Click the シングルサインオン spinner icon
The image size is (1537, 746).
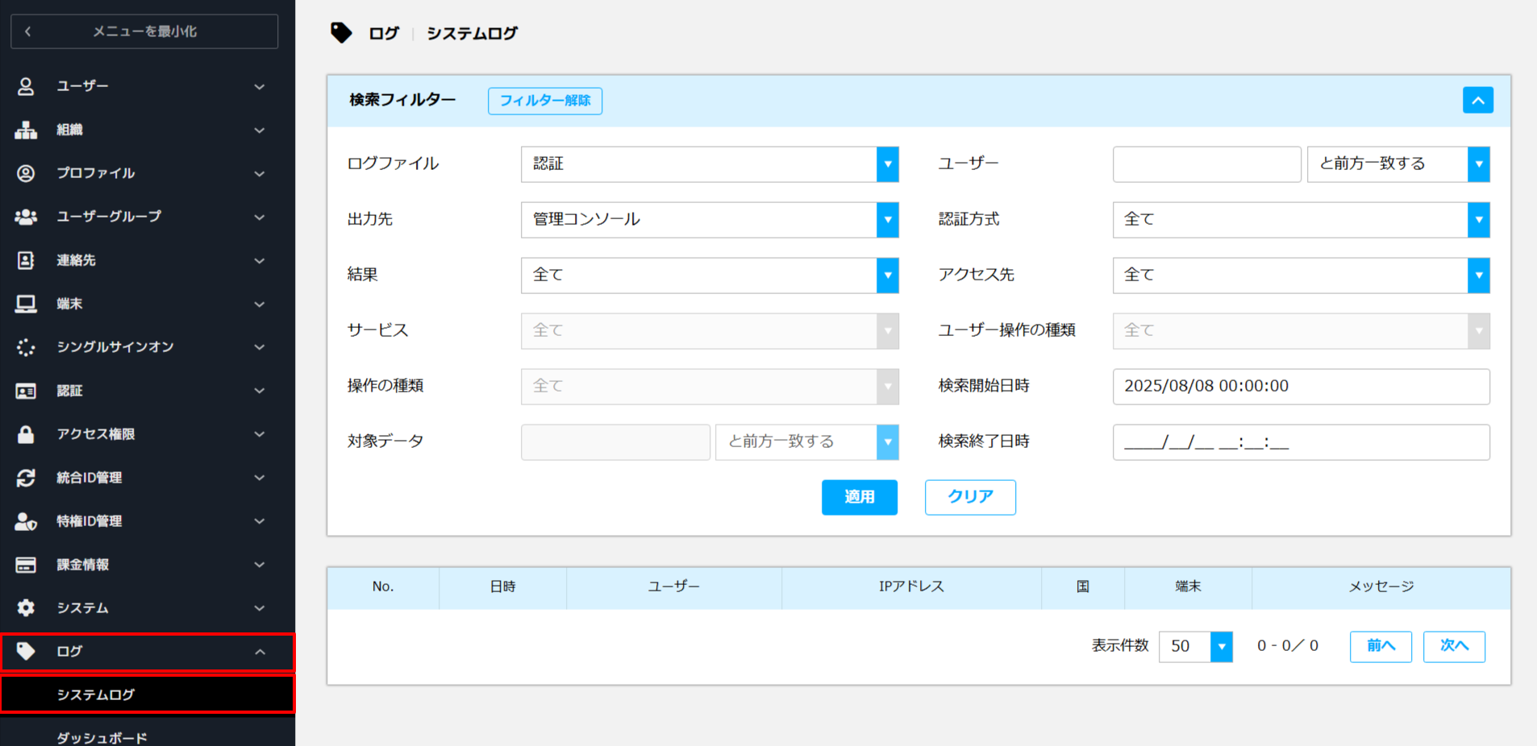[26, 347]
